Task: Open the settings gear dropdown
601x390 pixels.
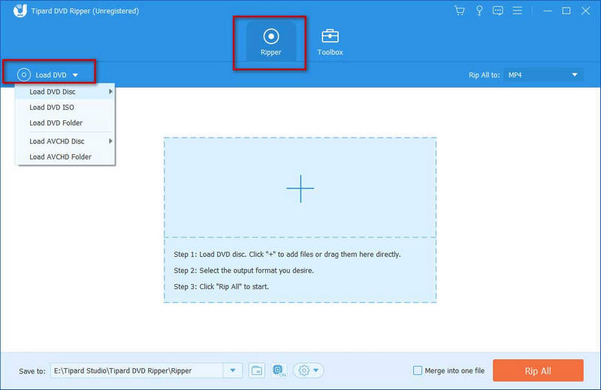Action: pyautogui.click(x=309, y=370)
